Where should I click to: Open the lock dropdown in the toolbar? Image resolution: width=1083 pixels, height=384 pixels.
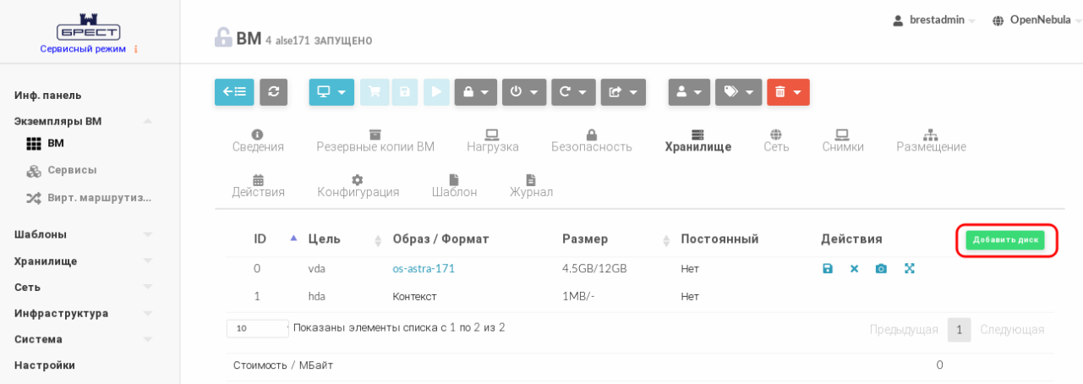point(475,92)
